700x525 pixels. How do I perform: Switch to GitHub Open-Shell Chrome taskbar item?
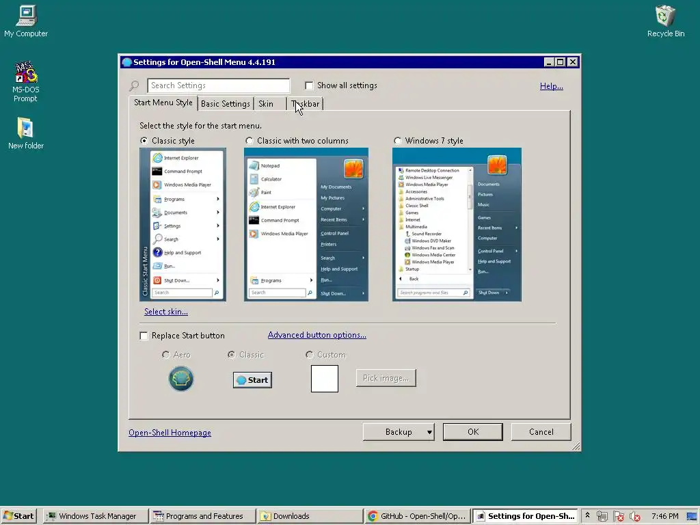(x=418, y=516)
